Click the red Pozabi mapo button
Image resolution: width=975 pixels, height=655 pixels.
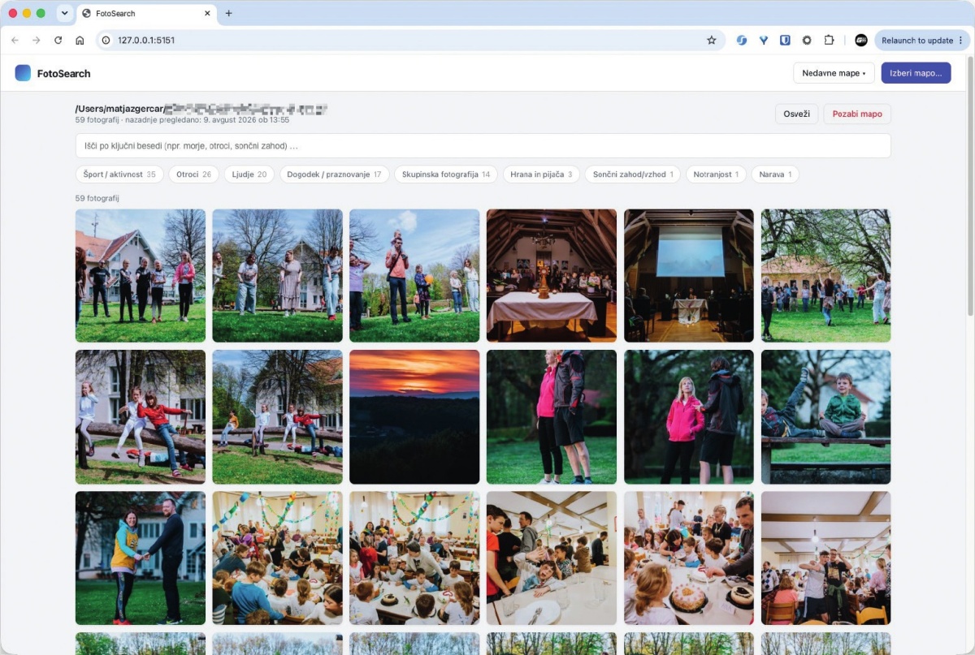[857, 114]
